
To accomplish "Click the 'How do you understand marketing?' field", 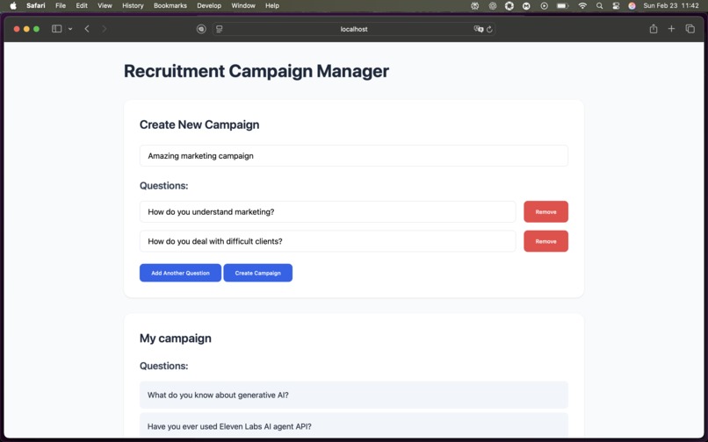I will [x=328, y=212].
